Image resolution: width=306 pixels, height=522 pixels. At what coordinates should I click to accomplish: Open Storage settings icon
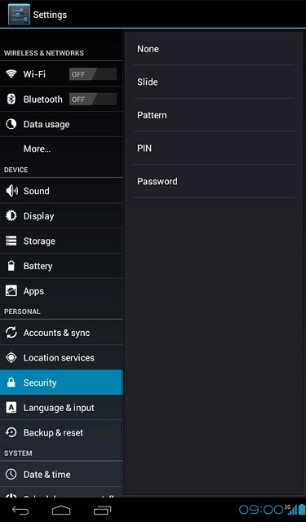11,241
